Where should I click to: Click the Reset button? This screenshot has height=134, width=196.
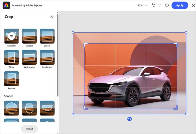point(29,129)
